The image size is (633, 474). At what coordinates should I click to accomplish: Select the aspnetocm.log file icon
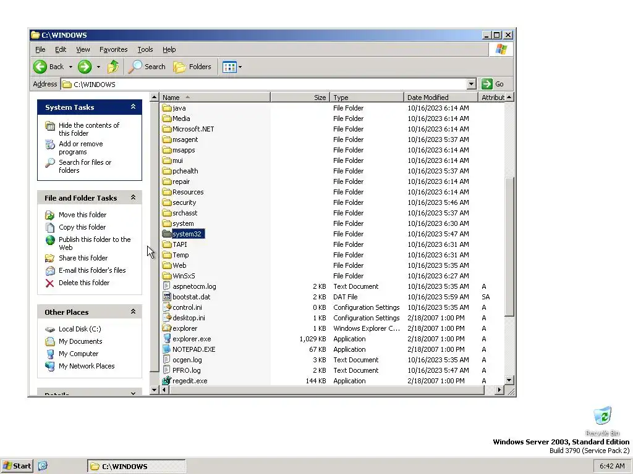coord(167,286)
